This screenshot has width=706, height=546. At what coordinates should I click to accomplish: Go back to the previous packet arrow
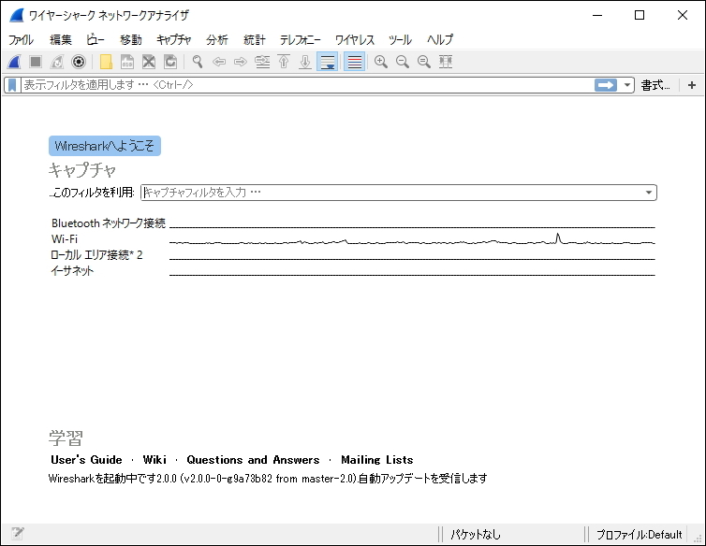pyautogui.click(x=219, y=62)
